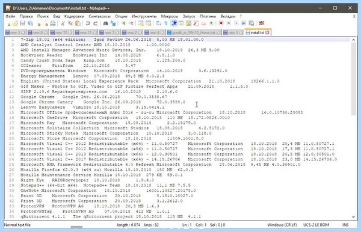The width and height of the screenshot is (361, 232).
Task: Click the Playback Macro icon
Action: coord(236,23)
